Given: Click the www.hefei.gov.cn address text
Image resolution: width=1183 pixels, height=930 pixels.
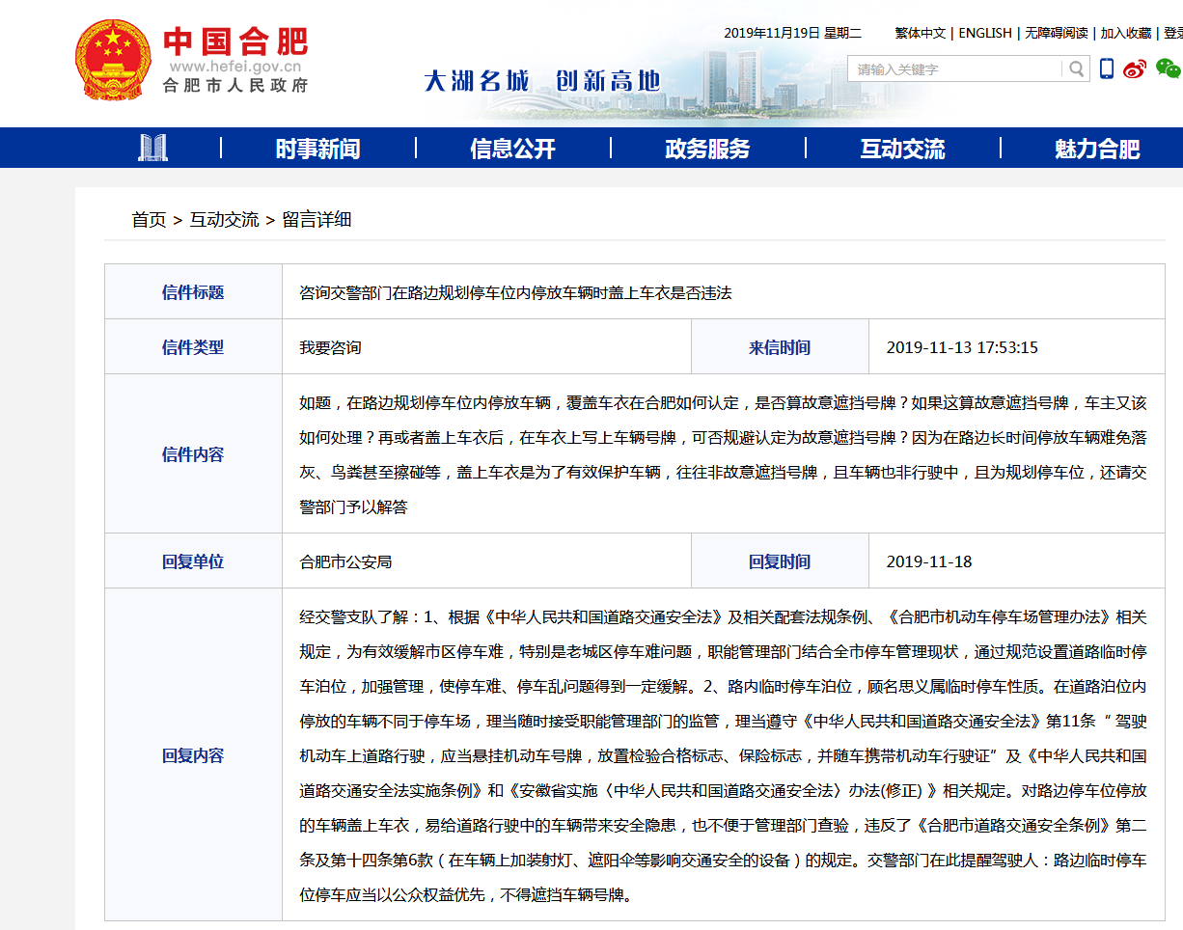Looking at the screenshot, I should (x=235, y=67).
